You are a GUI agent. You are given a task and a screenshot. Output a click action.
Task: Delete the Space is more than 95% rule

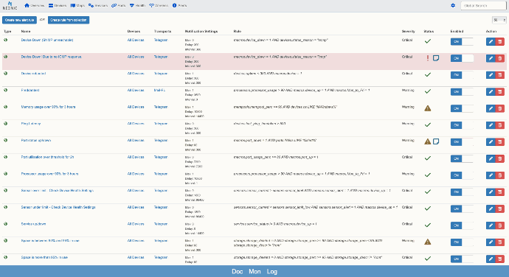[500, 259]
